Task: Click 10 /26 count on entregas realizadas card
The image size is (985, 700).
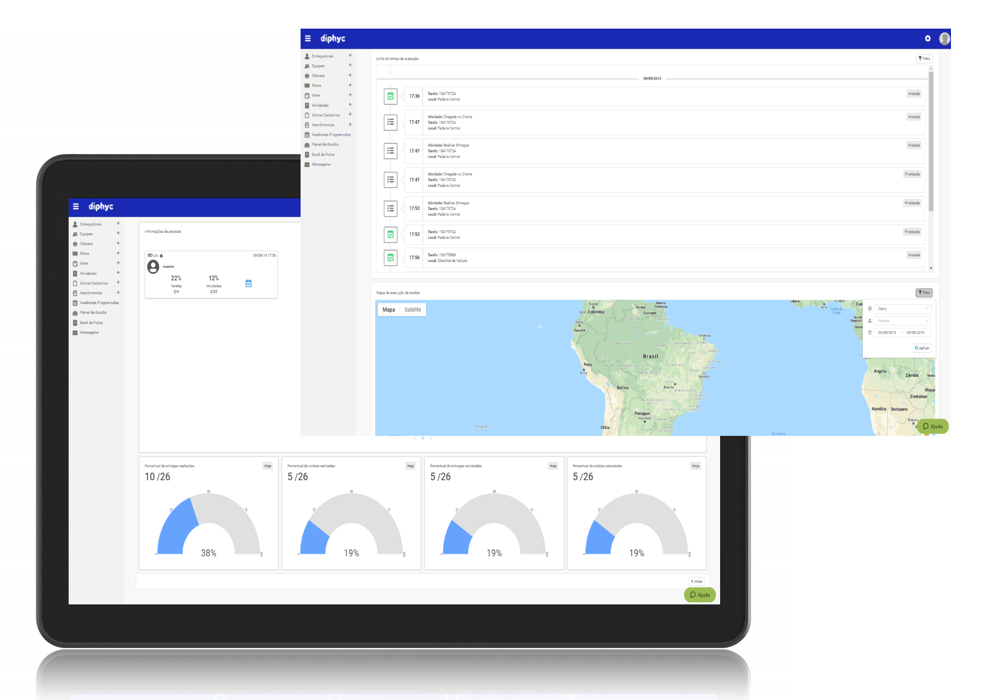Action: click(x=157, y=476)
